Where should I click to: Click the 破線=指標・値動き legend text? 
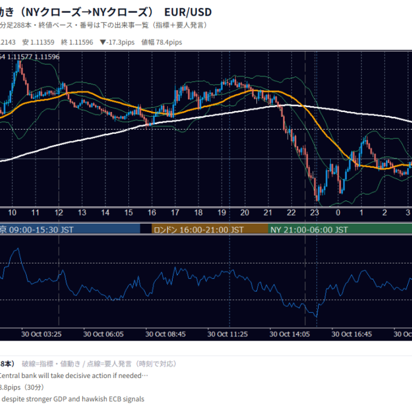(51, 364)
